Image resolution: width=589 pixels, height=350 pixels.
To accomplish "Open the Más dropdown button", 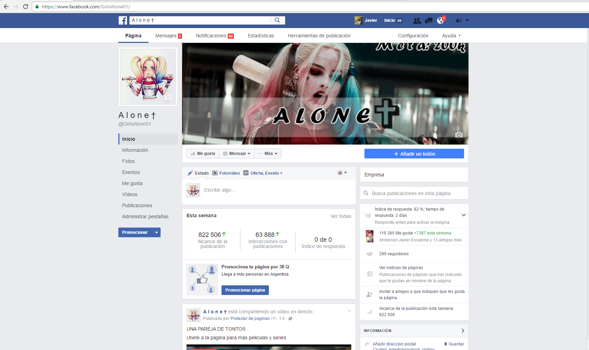I will [x=268, y=154].
